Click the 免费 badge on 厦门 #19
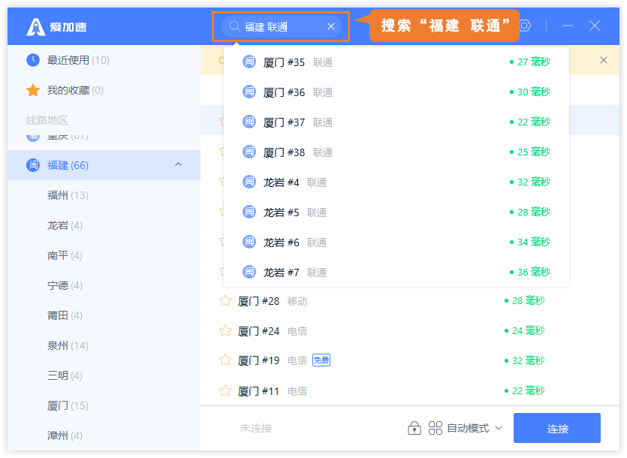Screen dimensions: 627x458 pyautogui.click(x=321, y=360)
